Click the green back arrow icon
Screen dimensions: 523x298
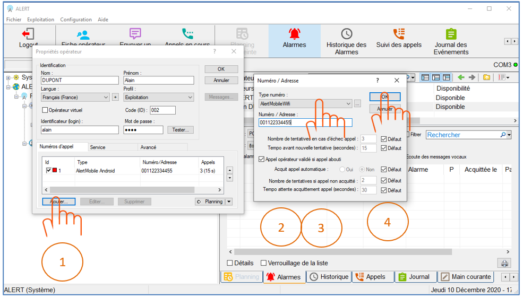coord(461,77)
